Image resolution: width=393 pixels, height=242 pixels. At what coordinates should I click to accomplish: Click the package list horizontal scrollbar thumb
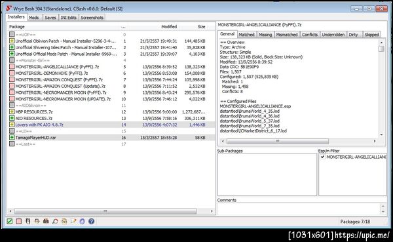[105, 211]
